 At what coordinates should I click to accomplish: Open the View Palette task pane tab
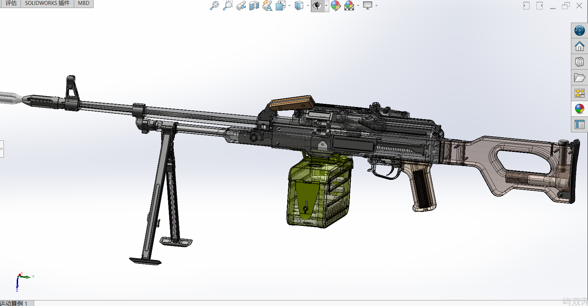(x=580, y=93)
